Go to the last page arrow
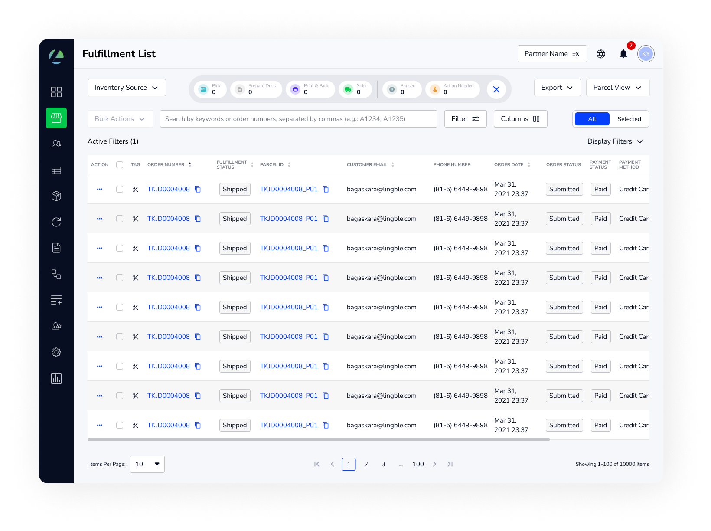 pyautogui.click(x=450, y=464)
